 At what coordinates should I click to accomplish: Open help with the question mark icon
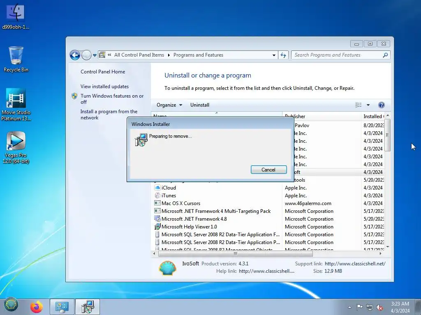tap(381, 105)
